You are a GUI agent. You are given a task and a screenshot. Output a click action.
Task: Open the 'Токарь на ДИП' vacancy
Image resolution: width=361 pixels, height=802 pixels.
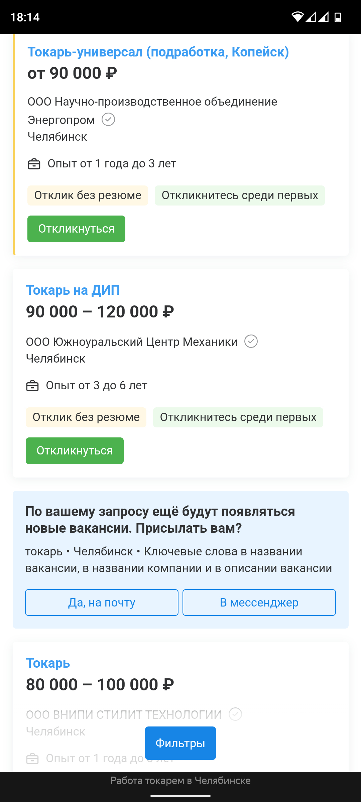(x=73, y=290)
